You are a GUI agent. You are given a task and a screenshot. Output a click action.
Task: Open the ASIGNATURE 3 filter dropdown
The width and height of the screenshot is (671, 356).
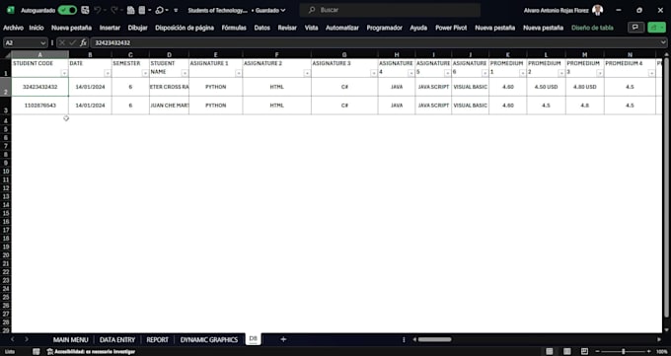coord(374,73)
